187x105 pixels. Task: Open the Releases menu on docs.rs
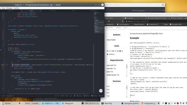point(118,28)
